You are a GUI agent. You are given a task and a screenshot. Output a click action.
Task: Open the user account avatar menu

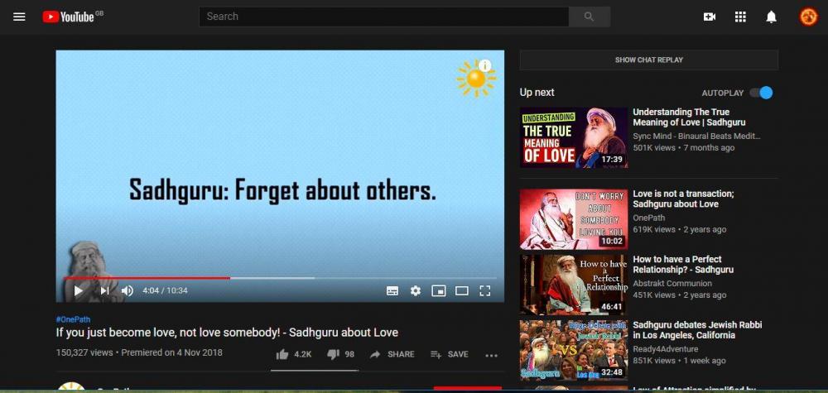point(808,17)
